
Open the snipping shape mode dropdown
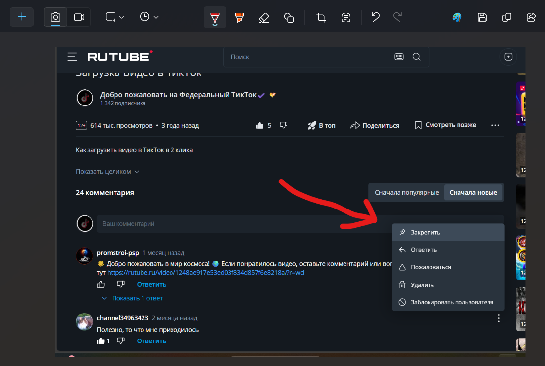[x=115, y=17]
